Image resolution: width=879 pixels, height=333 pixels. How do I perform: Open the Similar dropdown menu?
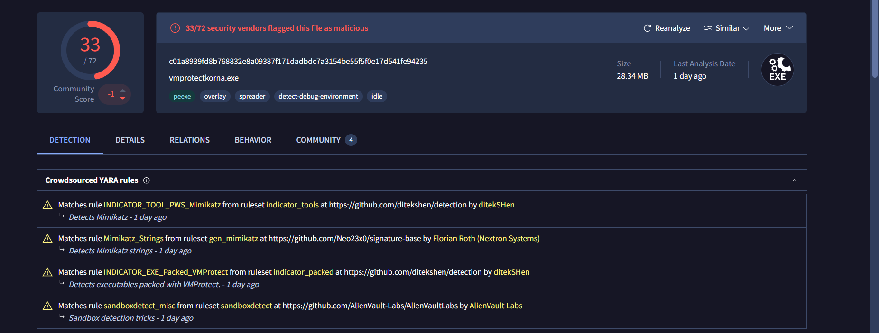tap(727, 28)
